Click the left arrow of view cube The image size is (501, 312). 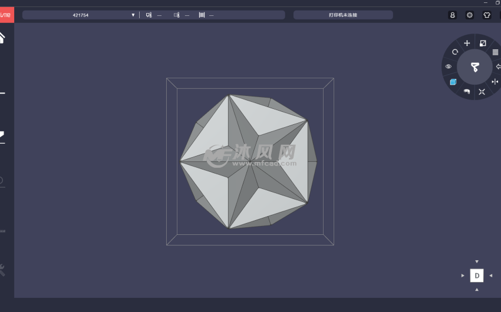(463, 276)
